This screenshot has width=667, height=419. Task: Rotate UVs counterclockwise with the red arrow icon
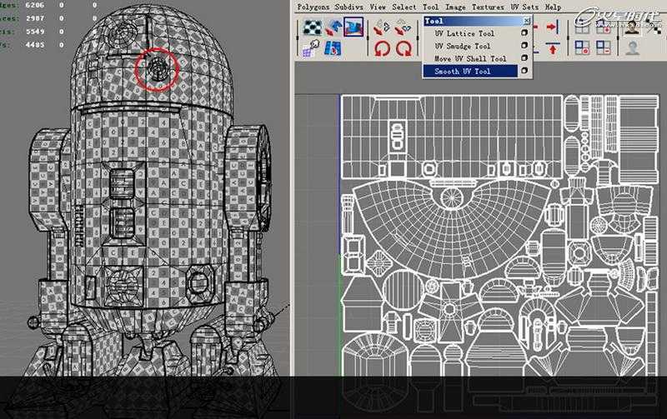click(x=383, y=48)
